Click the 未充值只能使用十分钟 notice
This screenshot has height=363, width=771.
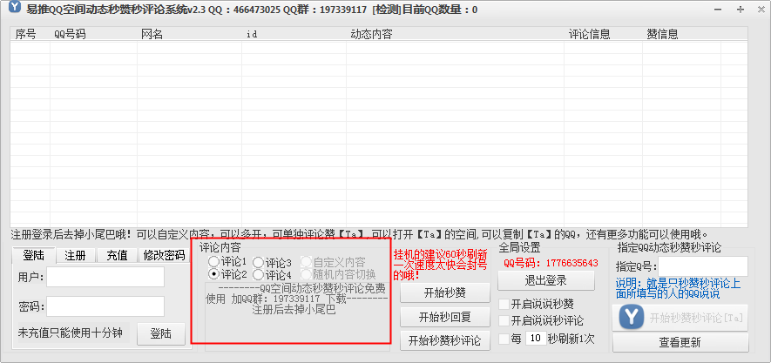pyautogui.click(x=70, y=332)
